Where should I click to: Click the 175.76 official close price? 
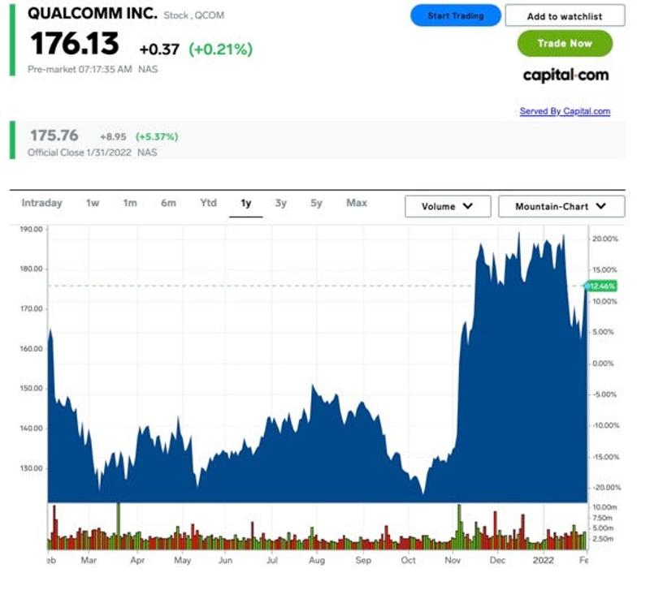54,136
